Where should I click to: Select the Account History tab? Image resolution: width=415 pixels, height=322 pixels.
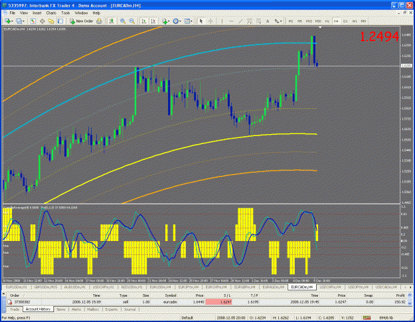pyautogui.click(x=38, y=309)
